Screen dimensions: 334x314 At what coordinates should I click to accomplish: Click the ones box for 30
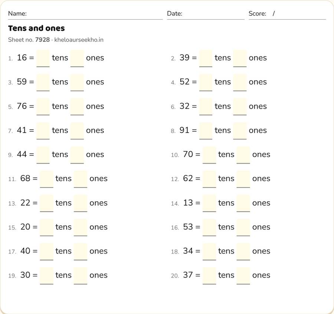tap(81, 276)
